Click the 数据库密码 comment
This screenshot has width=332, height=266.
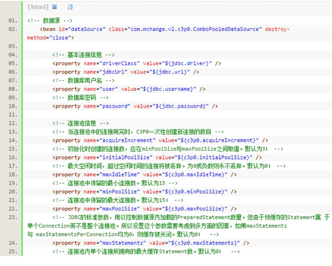pyautogui.click(x=80, y=98)
